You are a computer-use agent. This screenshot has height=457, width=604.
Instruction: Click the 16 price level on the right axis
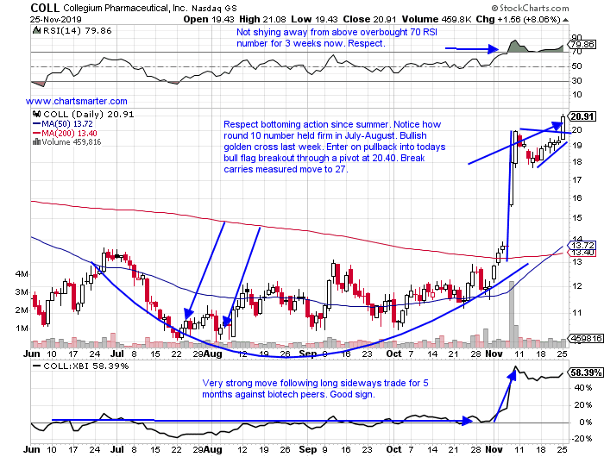point(576,198)
